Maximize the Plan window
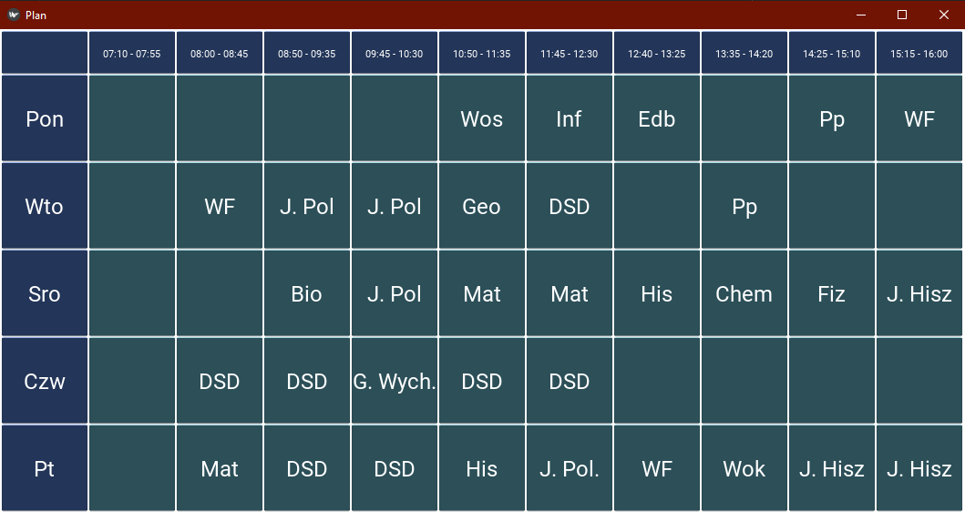The image size is (965, 512). (x=901, y=15)
